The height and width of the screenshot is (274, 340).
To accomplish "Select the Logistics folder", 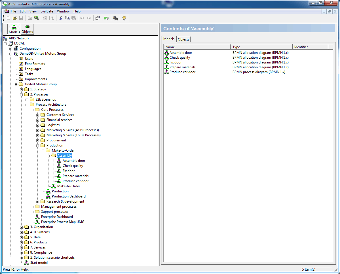I will pos(53,125).
